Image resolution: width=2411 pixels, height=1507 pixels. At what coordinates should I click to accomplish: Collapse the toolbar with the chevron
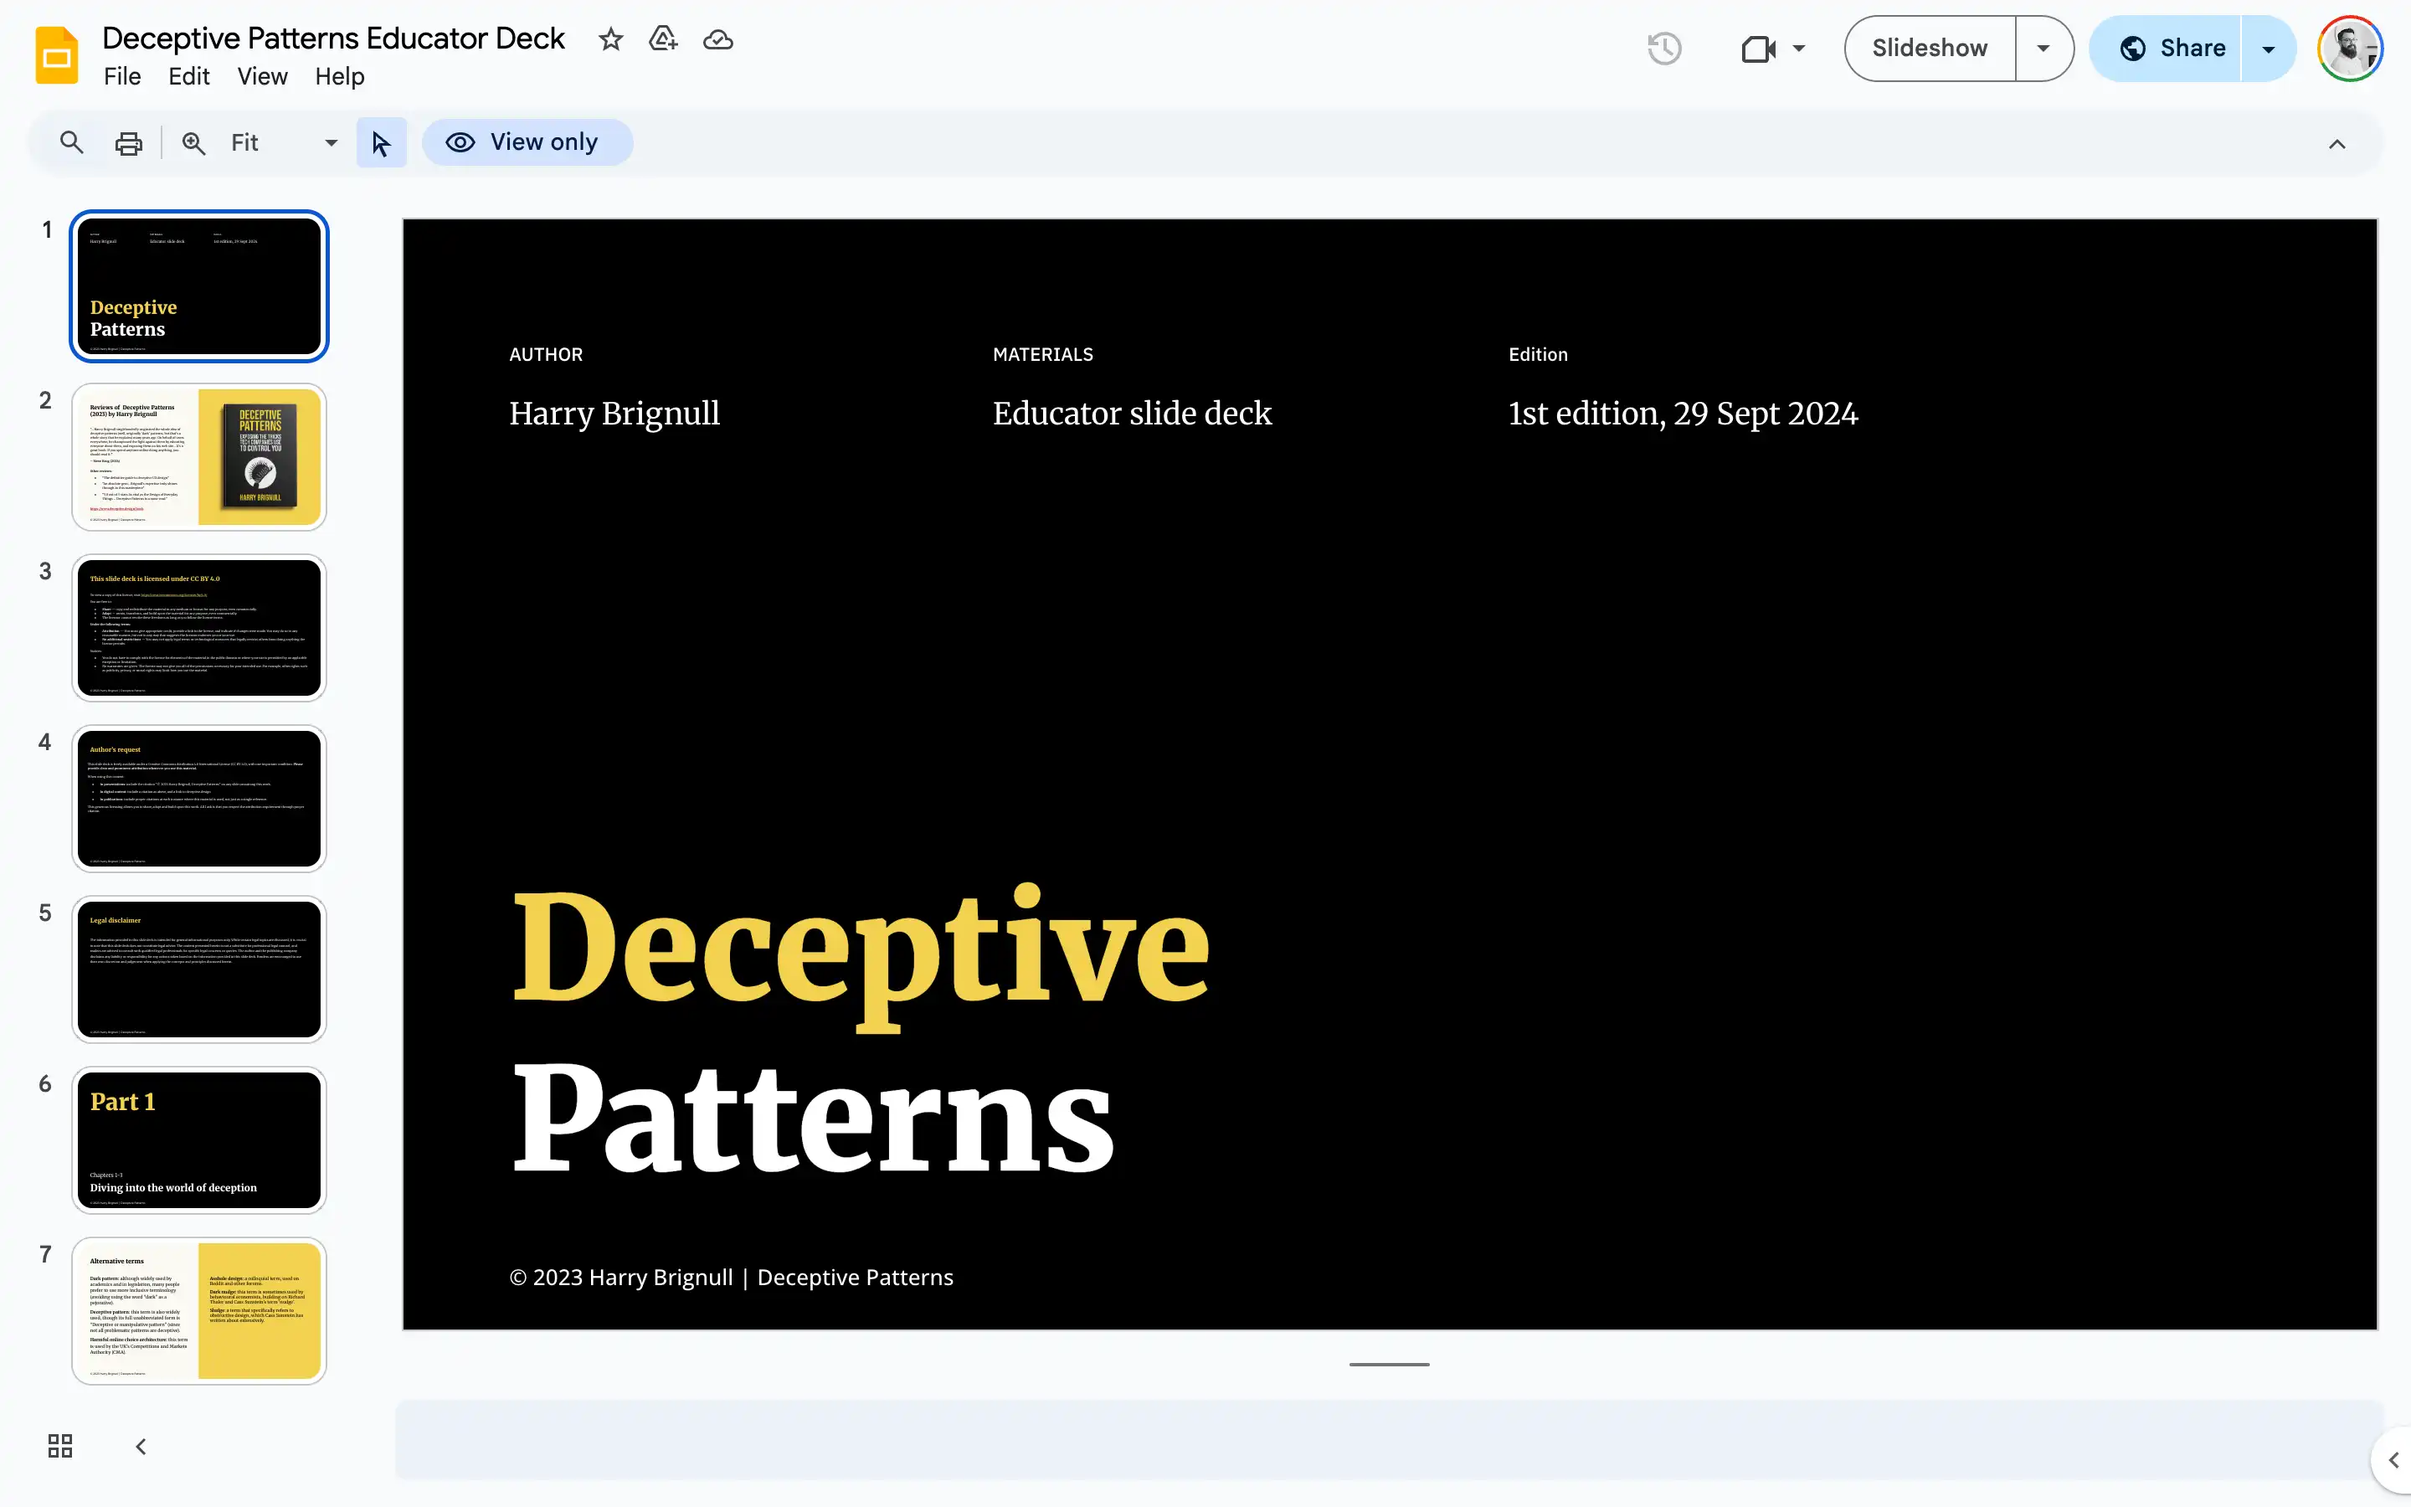2336,143
